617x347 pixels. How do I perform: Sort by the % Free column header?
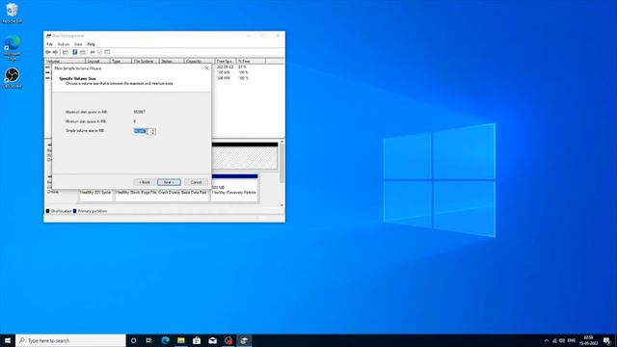[251, 61]
